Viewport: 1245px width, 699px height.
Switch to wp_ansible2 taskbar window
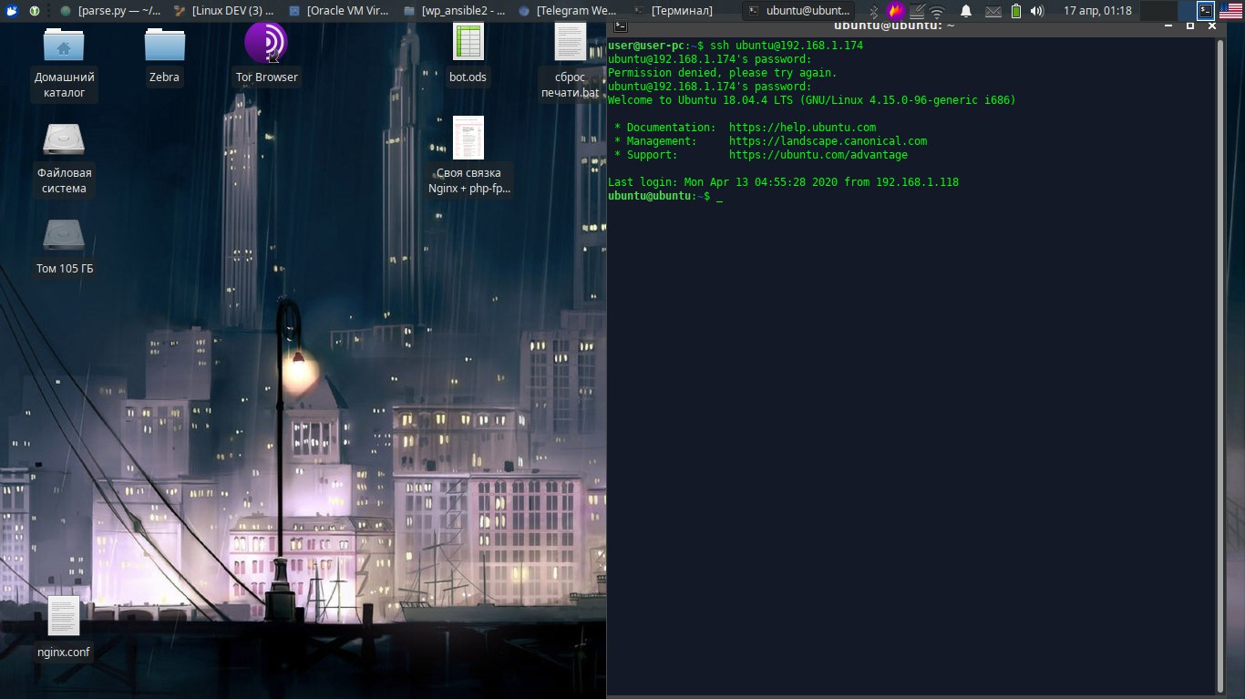pos(453,11)
